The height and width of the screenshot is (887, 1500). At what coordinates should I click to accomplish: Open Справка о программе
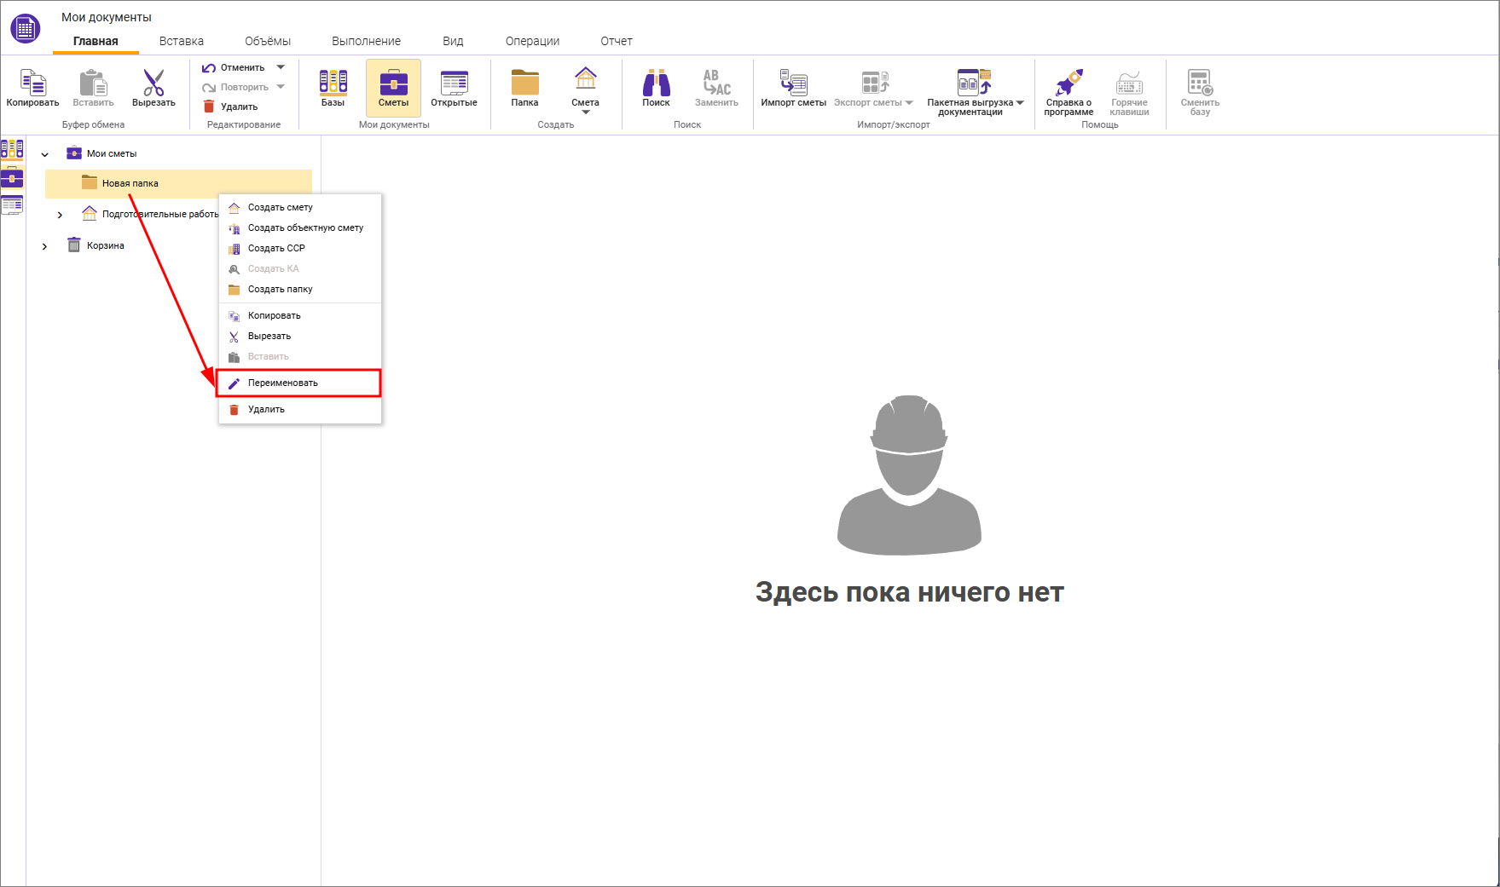(x=1069, y=88)
